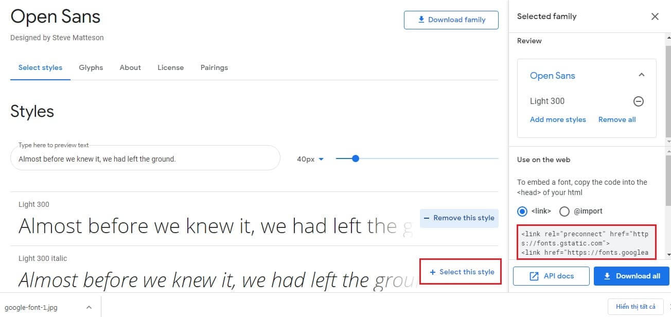671x317 pixels.
Task: Open the Pairings tab
Action: click(x=214, y=67)
